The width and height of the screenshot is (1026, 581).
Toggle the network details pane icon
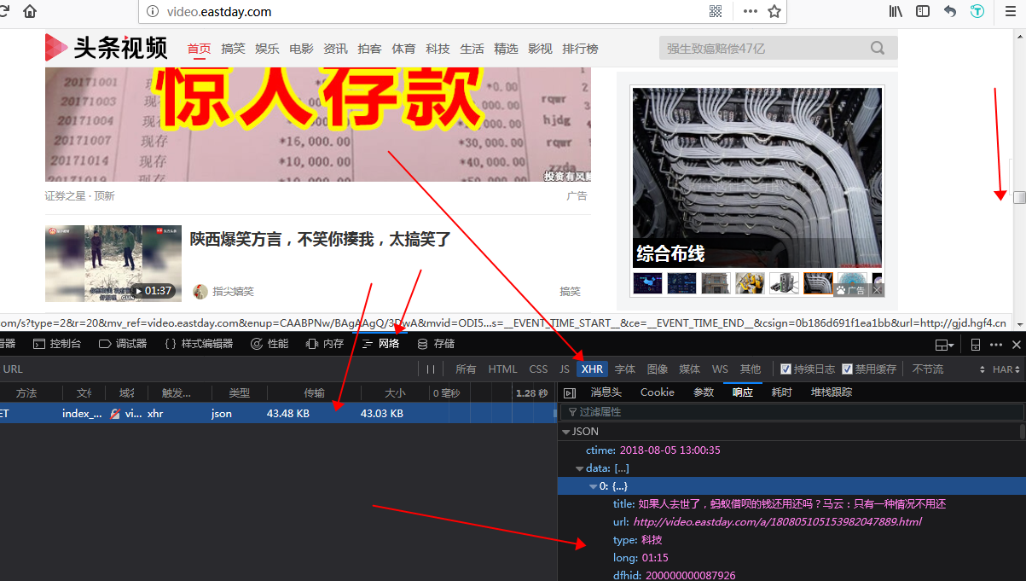point(570,392)
